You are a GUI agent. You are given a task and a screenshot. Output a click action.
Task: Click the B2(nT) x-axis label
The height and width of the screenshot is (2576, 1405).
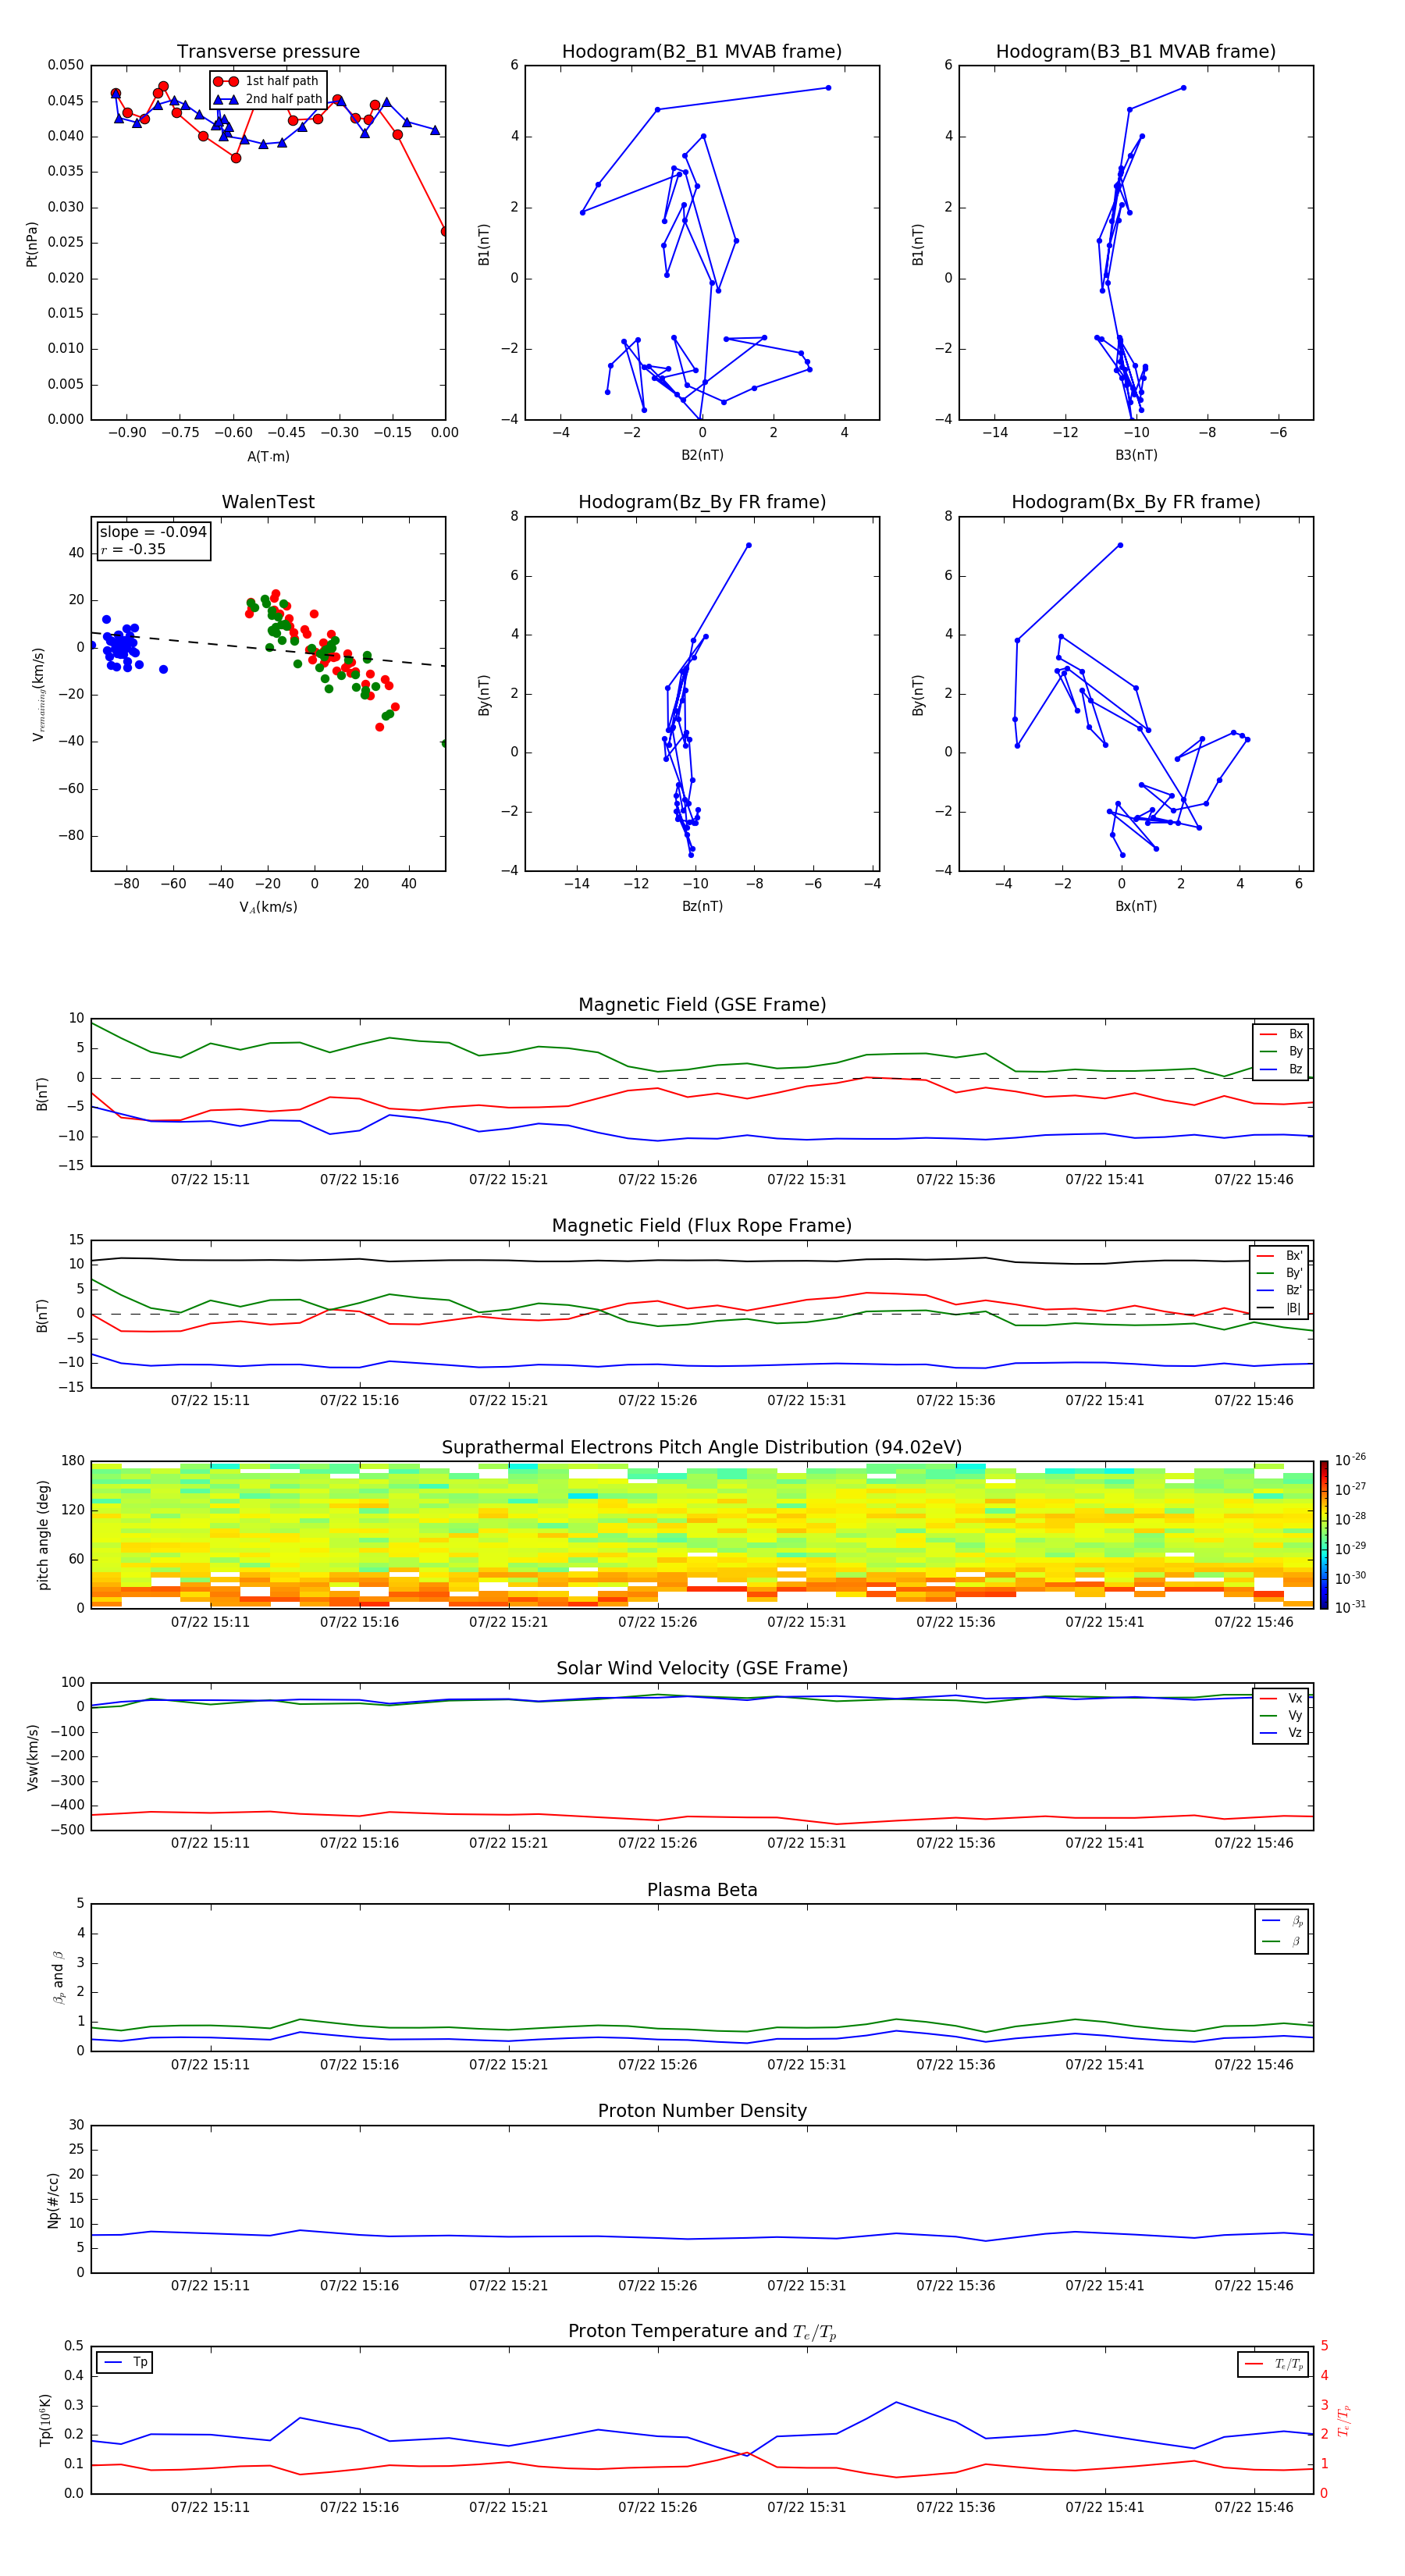[702, 455]
